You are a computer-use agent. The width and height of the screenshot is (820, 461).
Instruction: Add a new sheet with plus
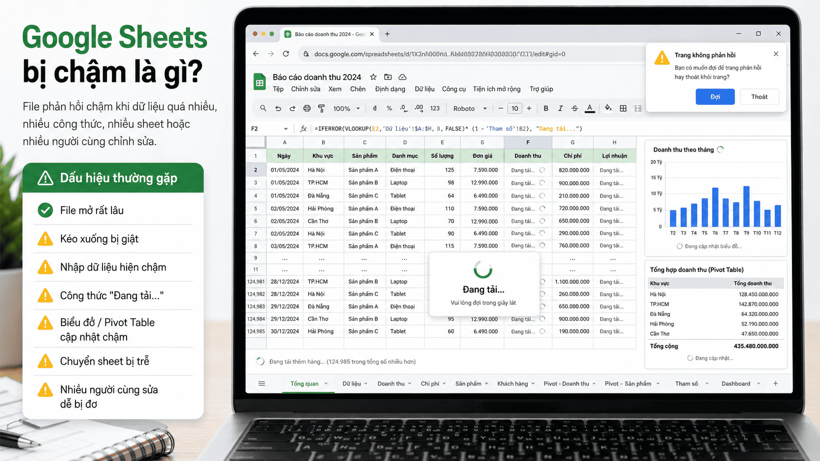point(775,384)
